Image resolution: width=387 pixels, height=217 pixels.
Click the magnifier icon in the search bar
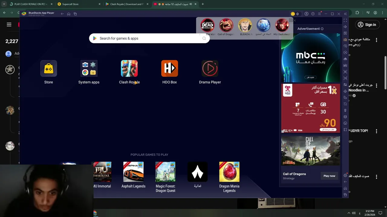(x=204, y=38)
